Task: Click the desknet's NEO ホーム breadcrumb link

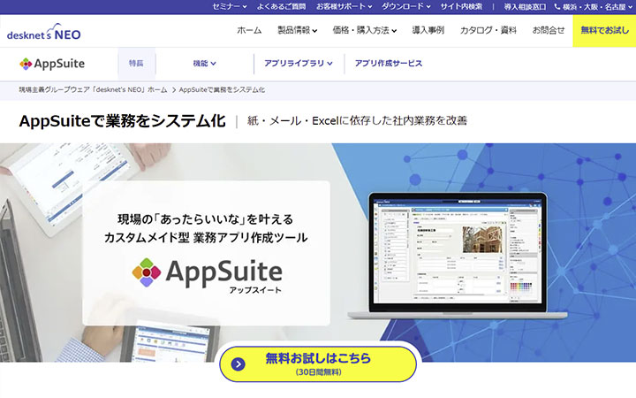Action: point(93,89)
